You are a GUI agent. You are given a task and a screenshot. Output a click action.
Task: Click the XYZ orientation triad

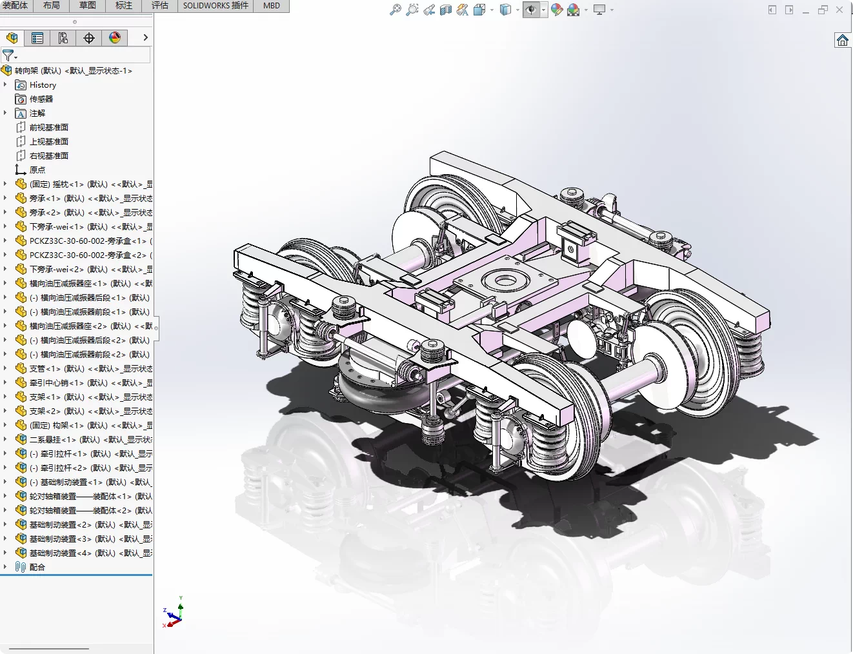click(174, 612)
